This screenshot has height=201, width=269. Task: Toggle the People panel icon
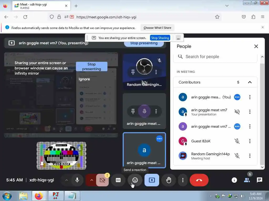pos(247,180)
